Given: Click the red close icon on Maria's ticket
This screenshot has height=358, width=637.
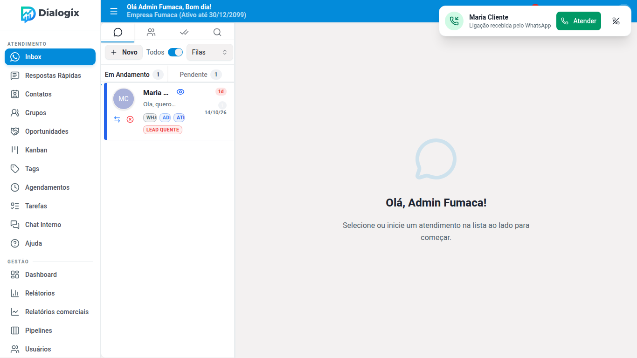Looking at the screenshot, I should pyautogui.click(x=130, y=119).
